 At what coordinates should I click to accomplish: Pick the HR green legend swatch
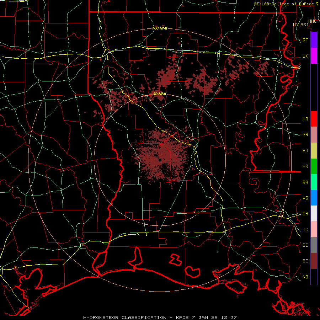point(314,166)
